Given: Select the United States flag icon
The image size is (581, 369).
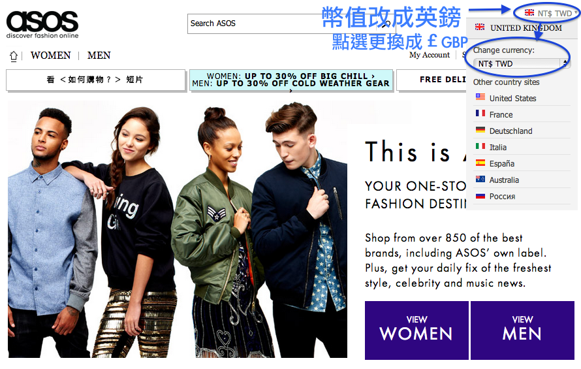Looking at the screenshot, I should pos(480,97).
